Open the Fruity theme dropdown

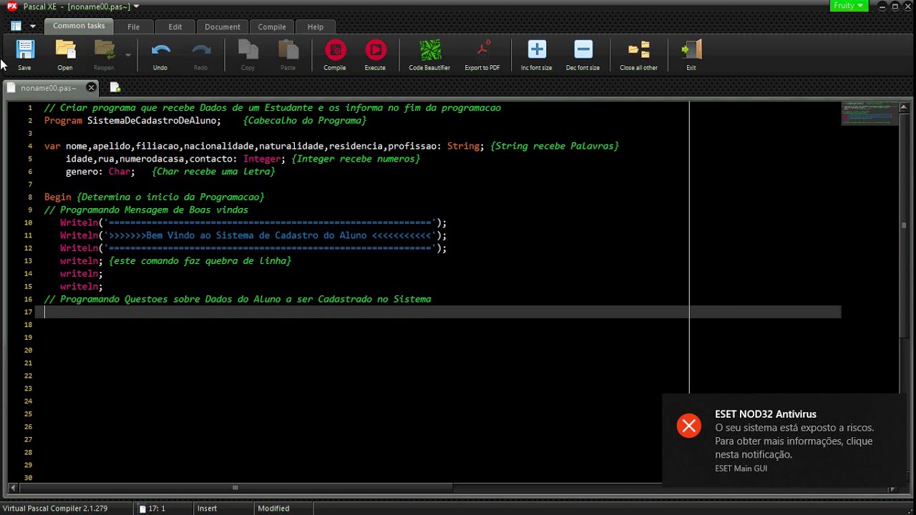(849, 6)
